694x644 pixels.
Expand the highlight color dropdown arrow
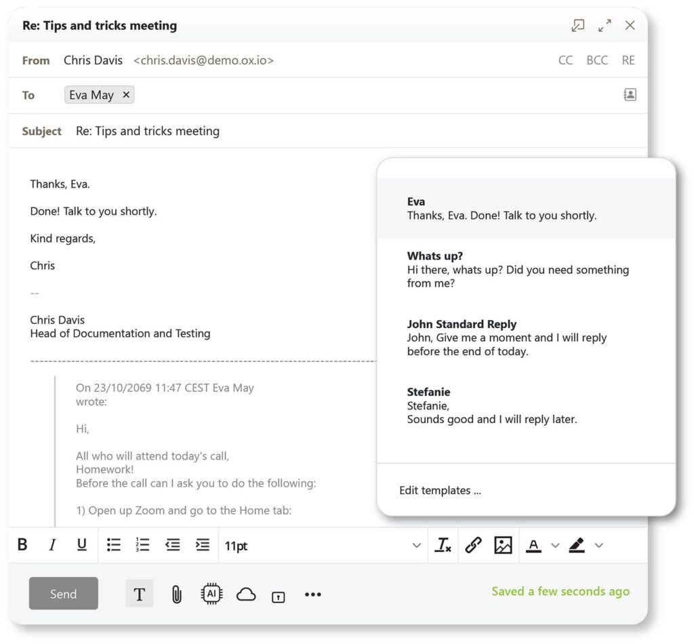598,546
